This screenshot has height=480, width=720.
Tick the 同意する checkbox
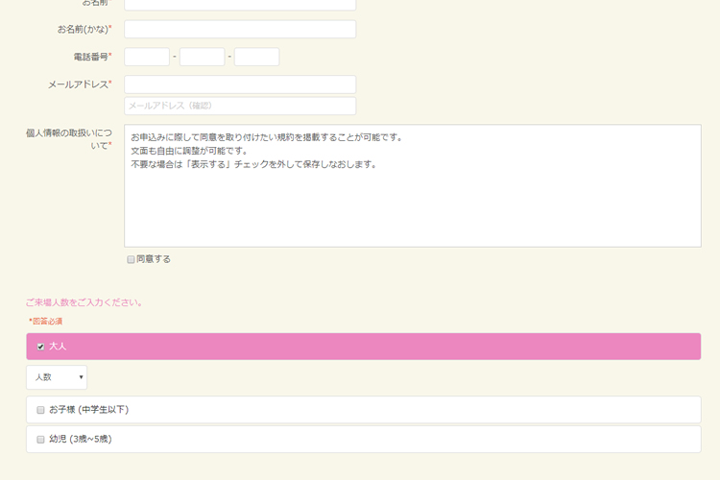[131, 259]
